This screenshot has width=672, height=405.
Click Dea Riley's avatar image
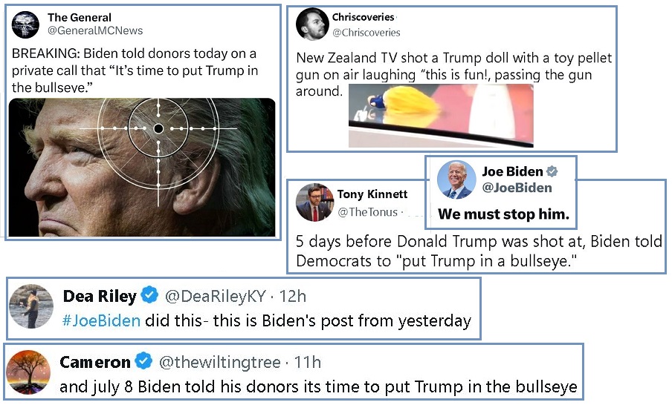31,306
